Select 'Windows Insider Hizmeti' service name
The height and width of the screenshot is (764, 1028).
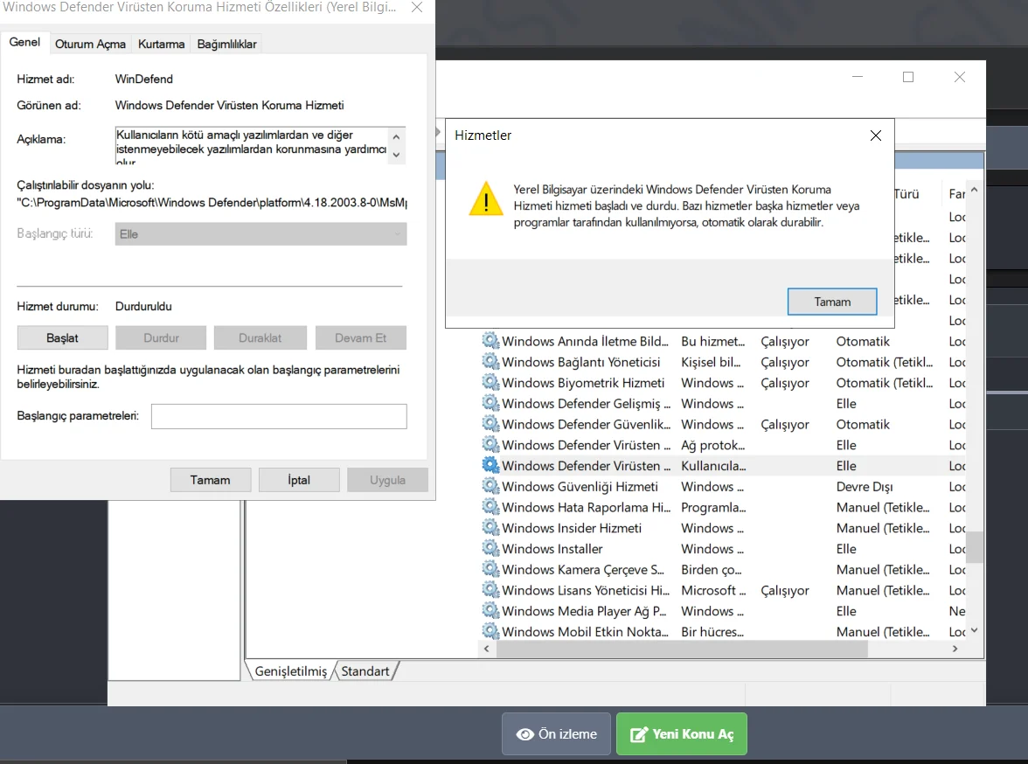(x=572, y=528)
